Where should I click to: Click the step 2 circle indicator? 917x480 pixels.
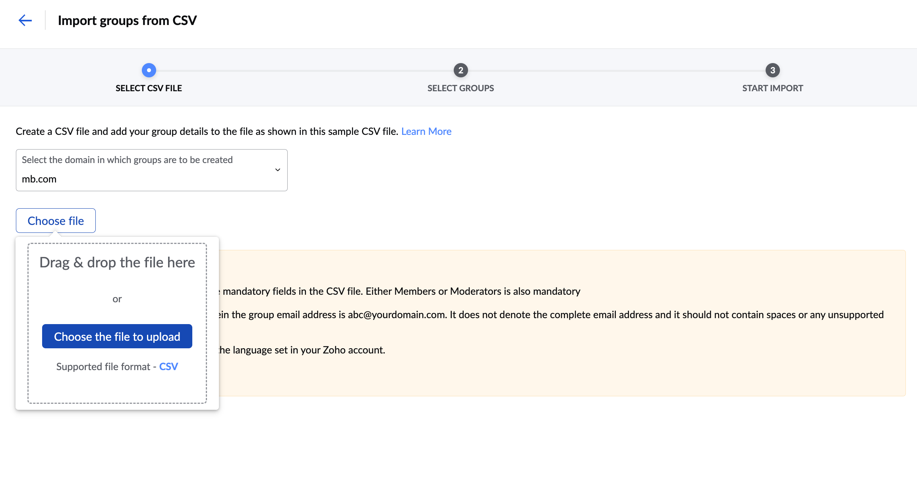460,70
